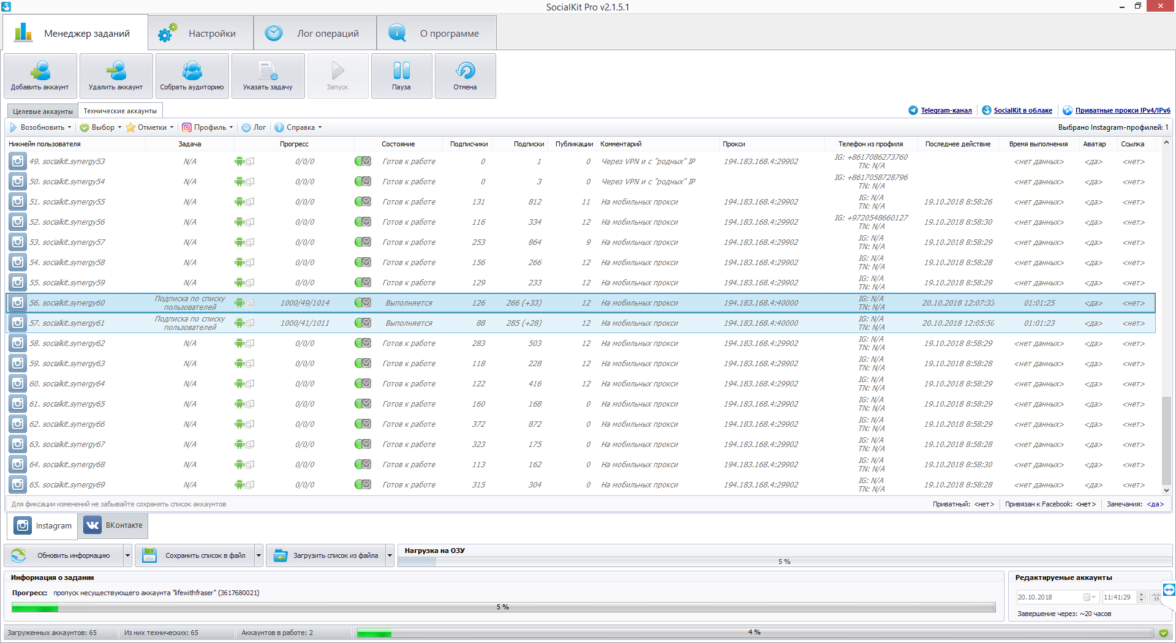Select the Технические аккаунты tab
Image resolution: width=1176 pixels, height=643 pixels.
pyautogui.click(x=120, y=111)
